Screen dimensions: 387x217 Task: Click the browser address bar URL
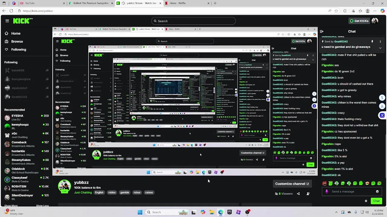38,11
